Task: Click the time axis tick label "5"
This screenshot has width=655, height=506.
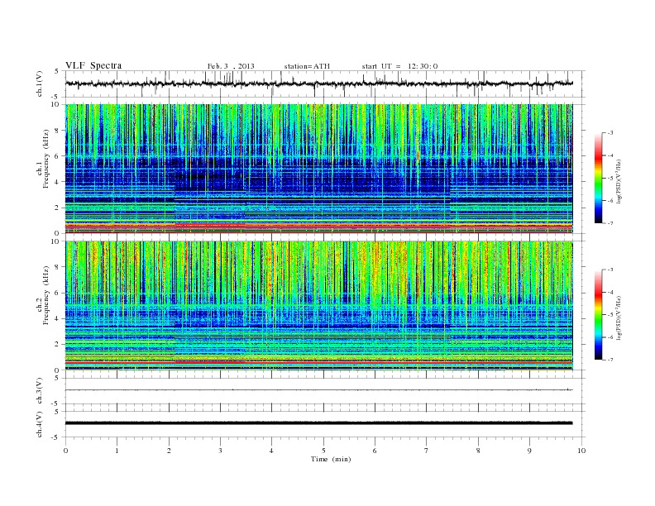Action: [x=323, y=451]
